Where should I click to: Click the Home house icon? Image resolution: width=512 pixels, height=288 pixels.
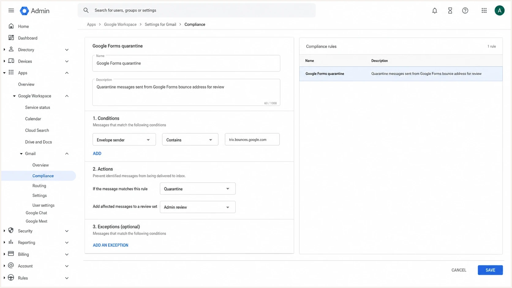(x=11, y=26)
